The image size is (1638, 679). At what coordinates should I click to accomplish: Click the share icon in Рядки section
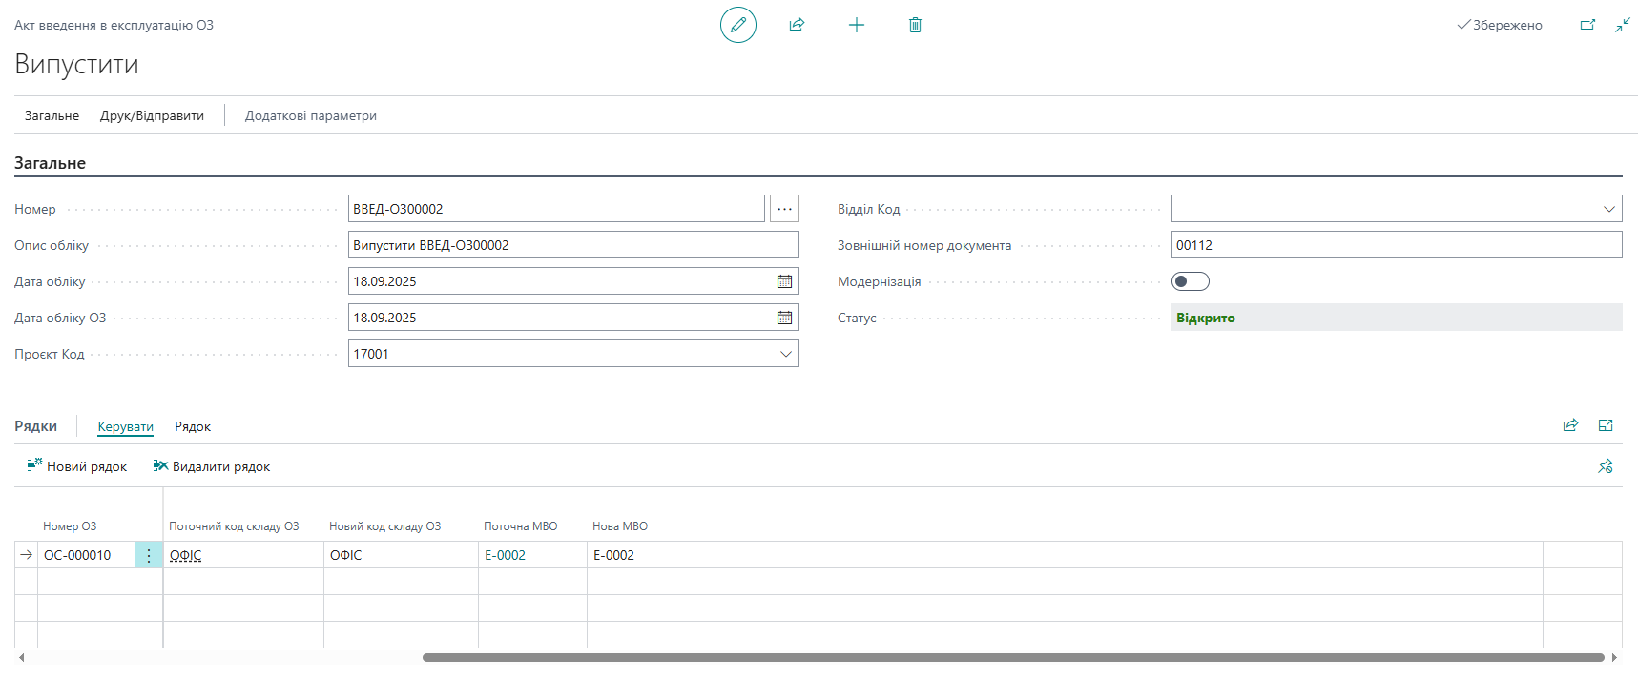1570,425
